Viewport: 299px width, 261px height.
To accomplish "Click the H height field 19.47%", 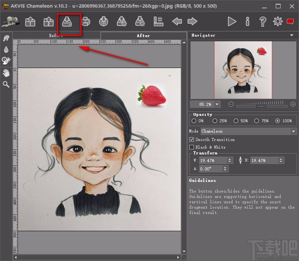I will pos(264,160).
